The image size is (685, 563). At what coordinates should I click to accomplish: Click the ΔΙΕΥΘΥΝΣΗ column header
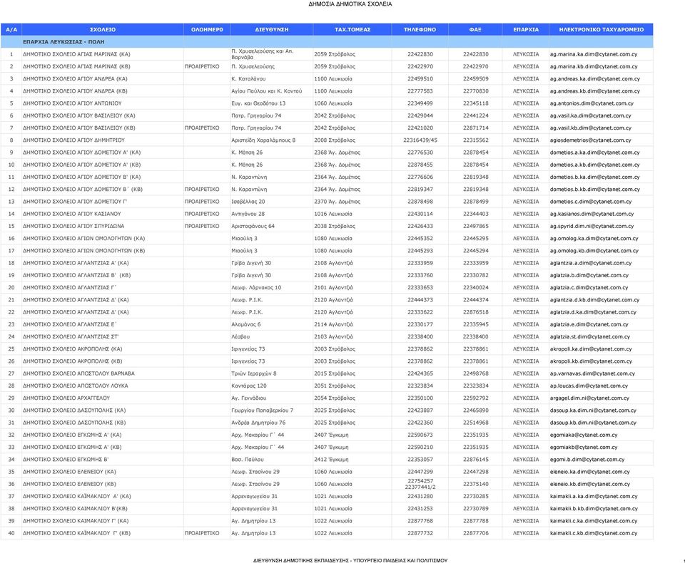272,30
